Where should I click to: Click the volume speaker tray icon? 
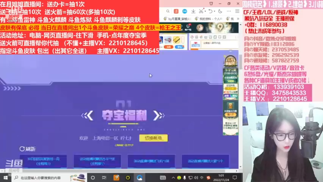[196, 178]
